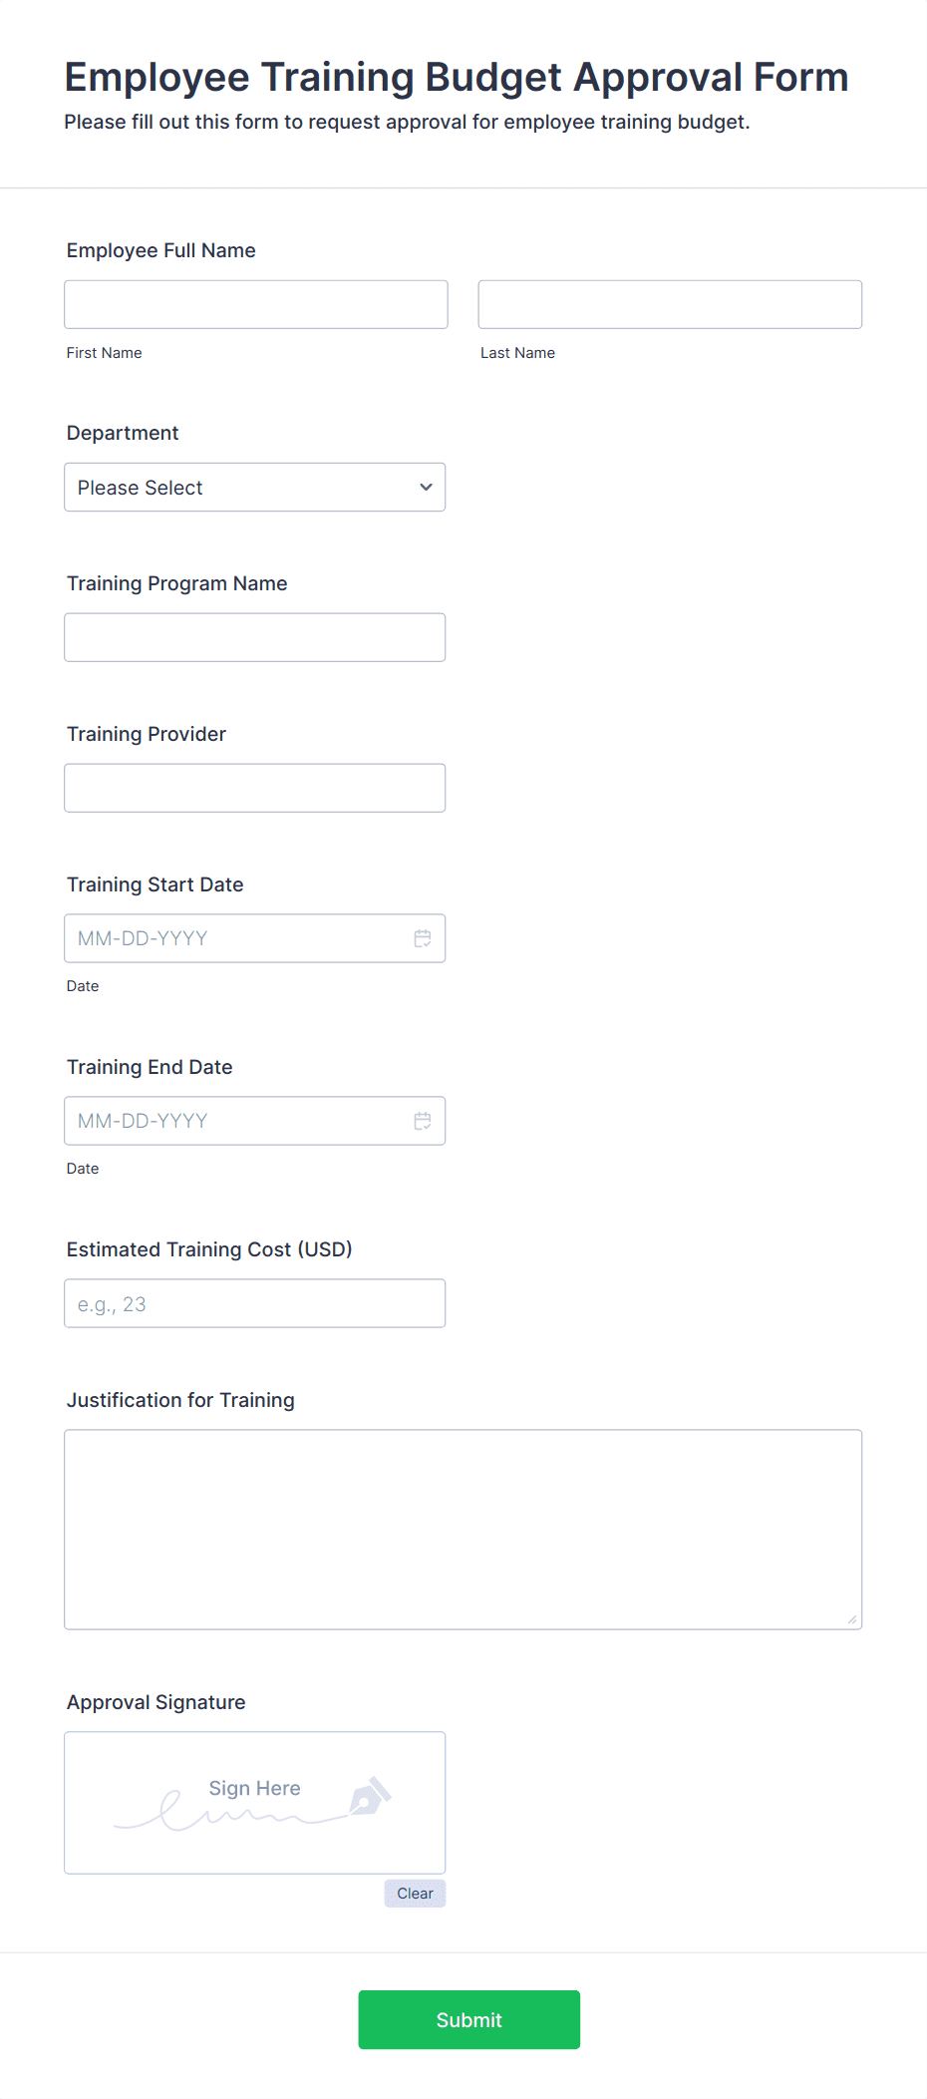Select the Please Select department menu
This screenshot has height=2099, width=927.
(254, 488)
